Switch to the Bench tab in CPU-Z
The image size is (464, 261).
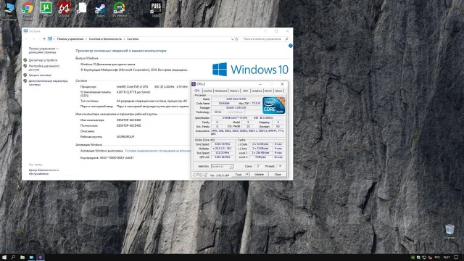click(x=268, y=91)
